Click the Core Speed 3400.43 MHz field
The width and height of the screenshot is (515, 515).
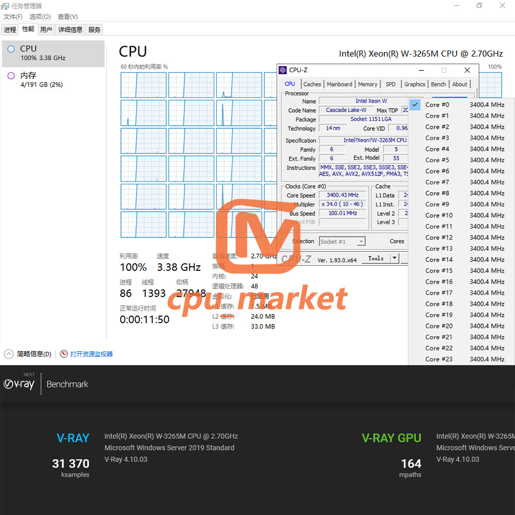pyautogui.click(x=342, y=195)
